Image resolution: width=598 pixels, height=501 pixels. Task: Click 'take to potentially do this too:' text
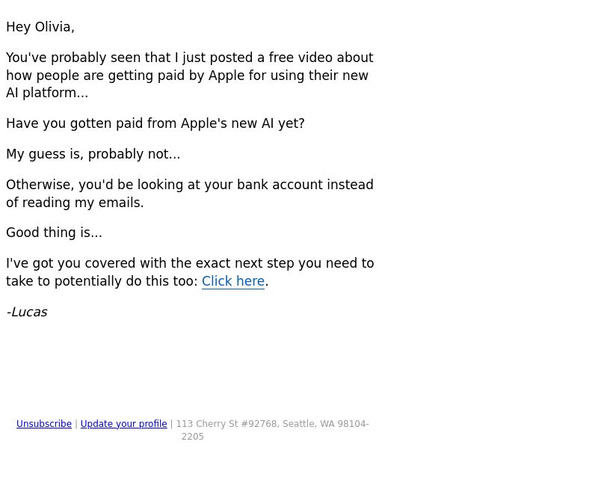pos(102,281)
